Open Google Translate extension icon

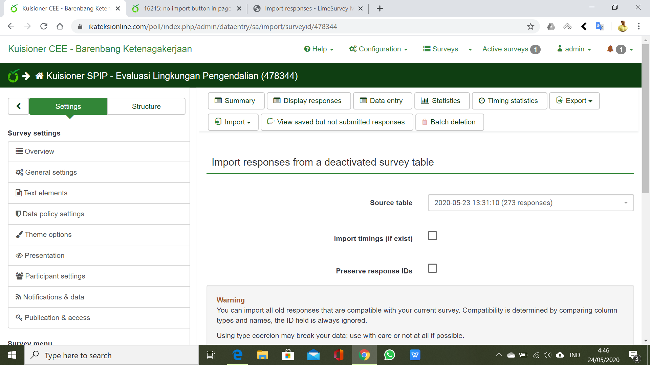(x=600, y=26)
